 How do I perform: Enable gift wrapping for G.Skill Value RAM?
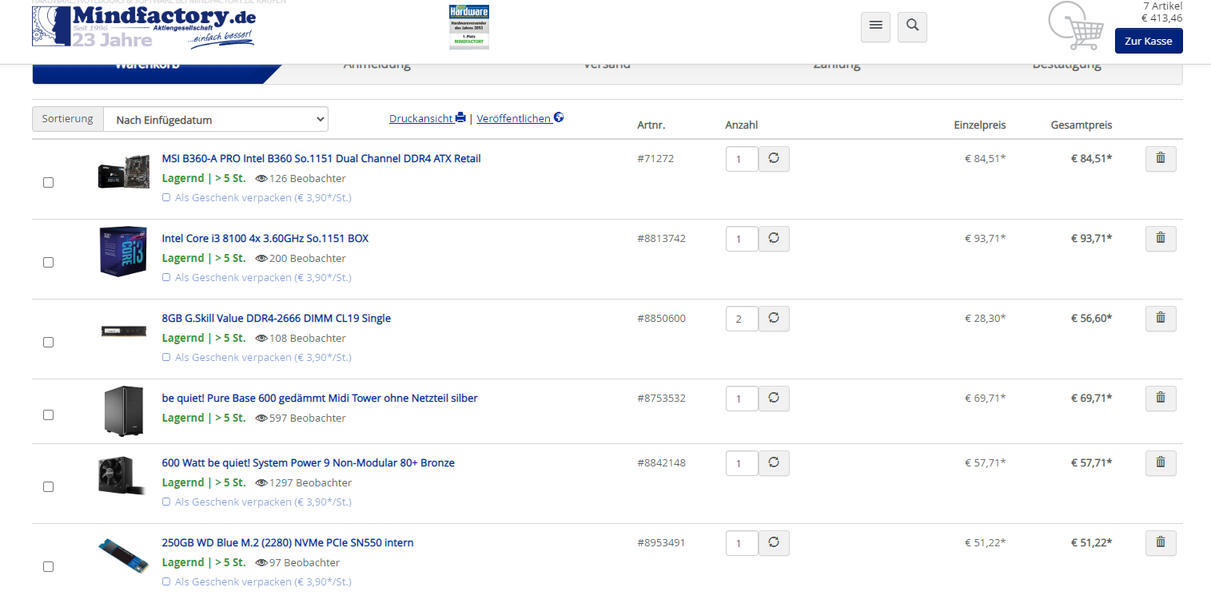click(166, 357)
